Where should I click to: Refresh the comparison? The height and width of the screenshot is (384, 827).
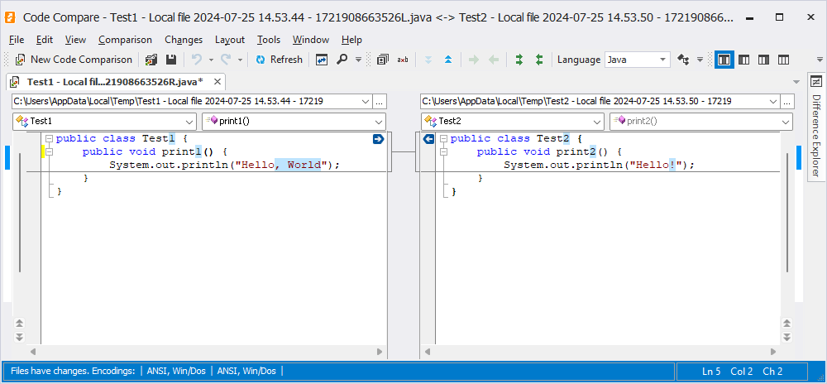pos(279,60)
